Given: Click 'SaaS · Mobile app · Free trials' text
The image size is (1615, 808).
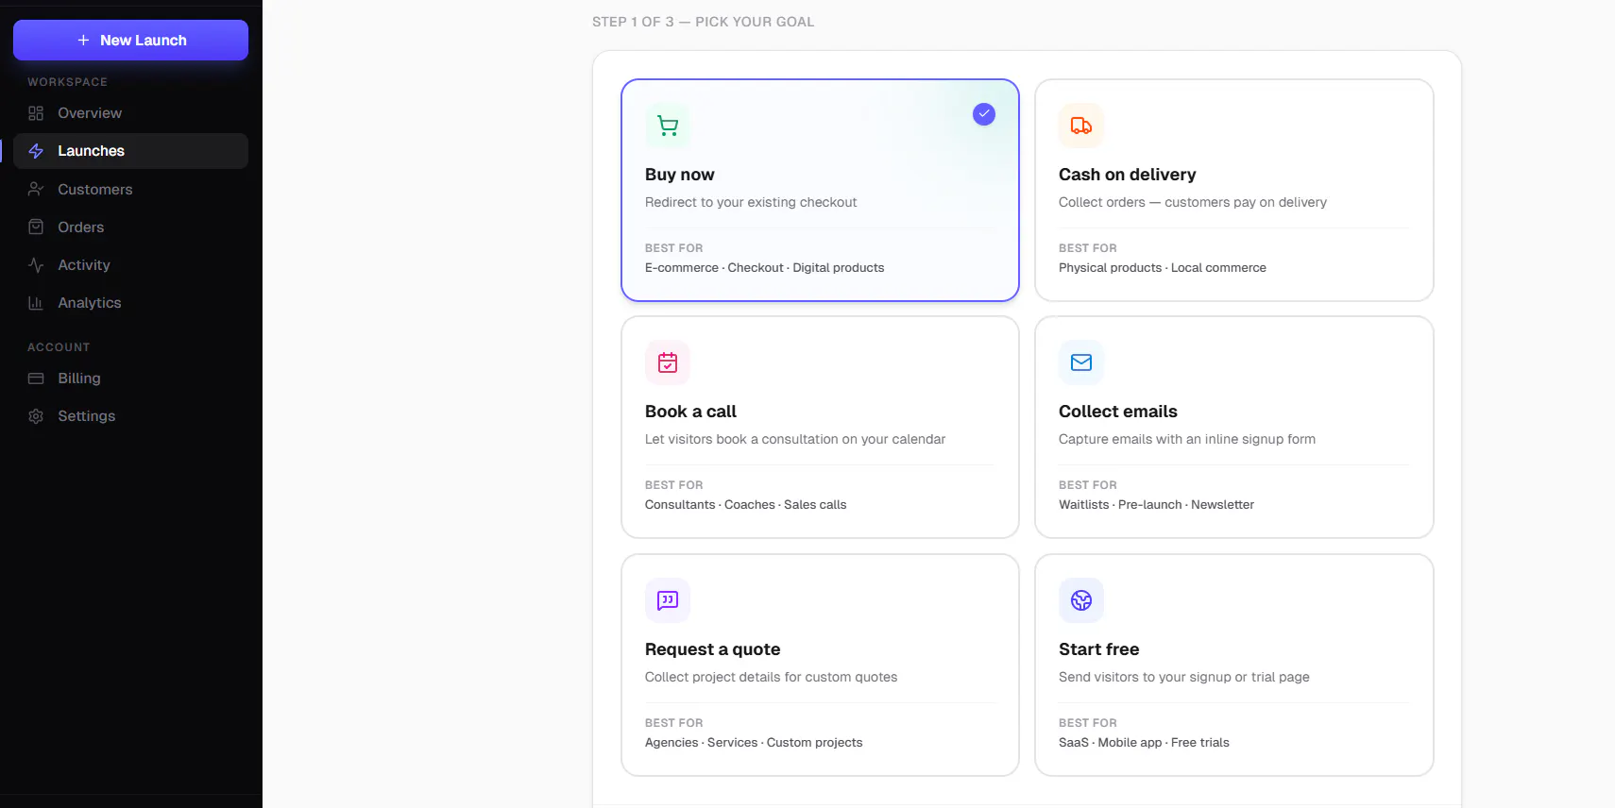Looking at the screenshot, I should [1145, 743].
